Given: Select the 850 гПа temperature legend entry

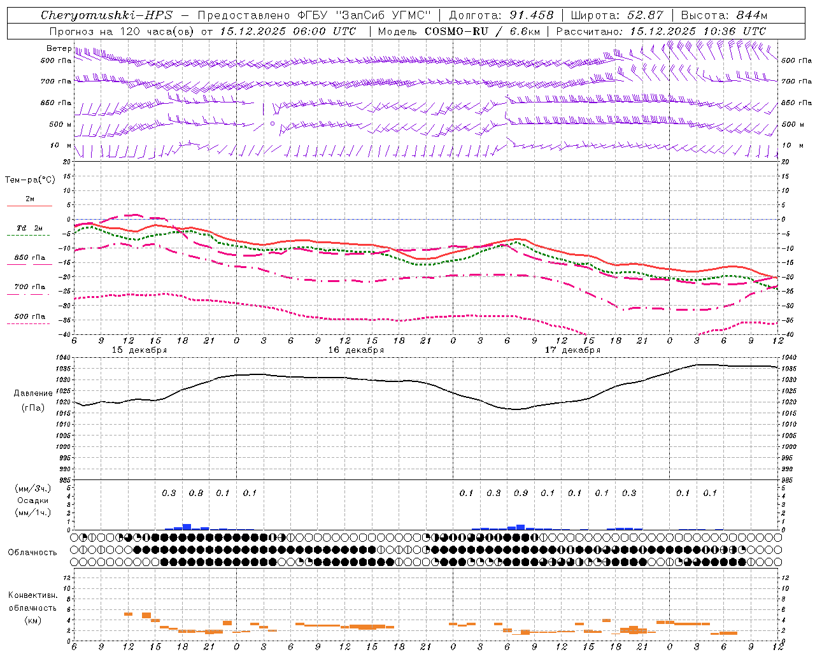Looking at the screenshot, I should [x=30, y=258].
